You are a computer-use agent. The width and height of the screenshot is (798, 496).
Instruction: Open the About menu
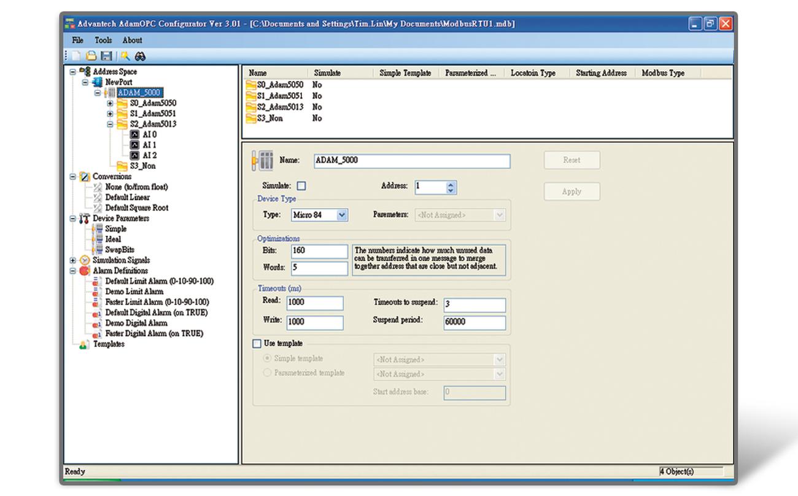pos(132,40)
